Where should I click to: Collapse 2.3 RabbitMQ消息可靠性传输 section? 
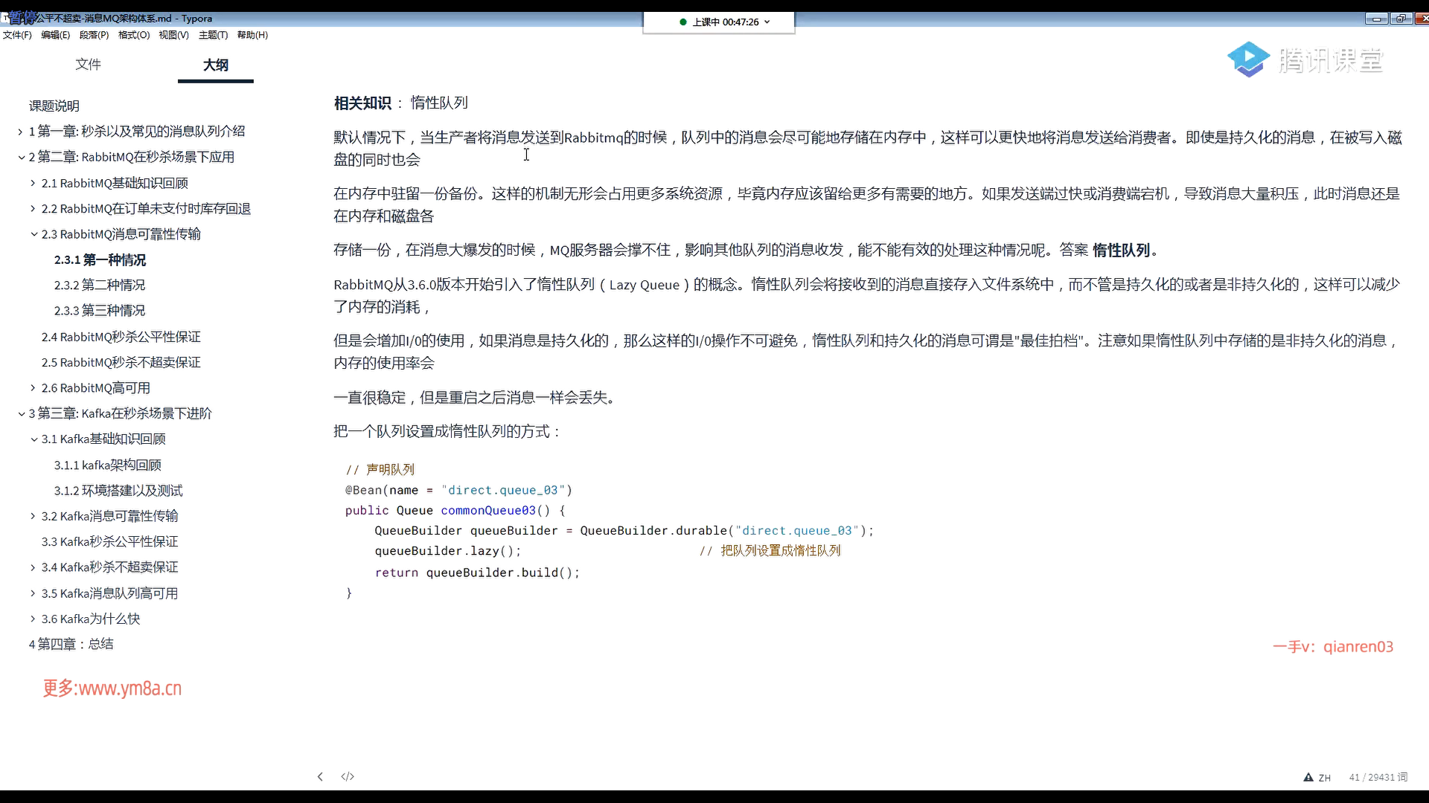point(33,234)
